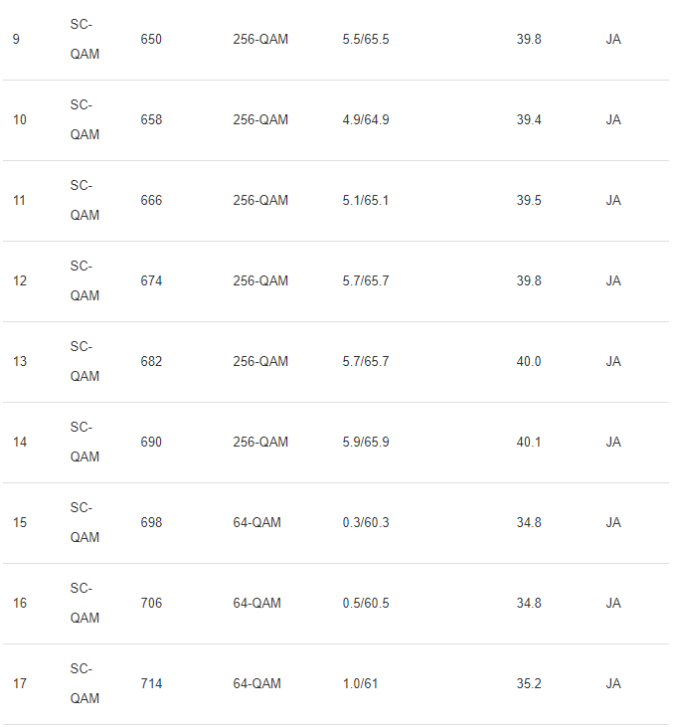Click channel number 11
Viewport: 673px width, 728px height.
(20, 201)
